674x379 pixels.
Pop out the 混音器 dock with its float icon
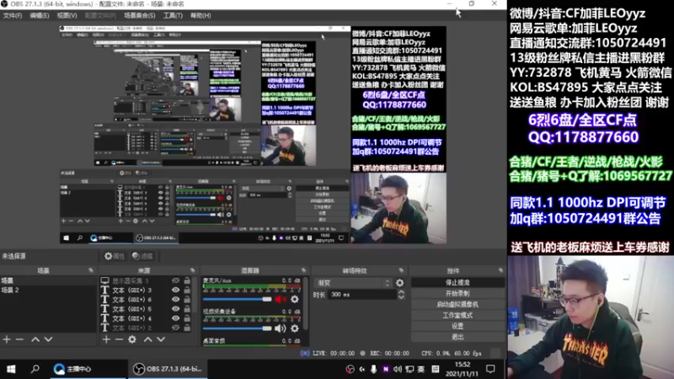pyautogui.click(x=303, y=270)
